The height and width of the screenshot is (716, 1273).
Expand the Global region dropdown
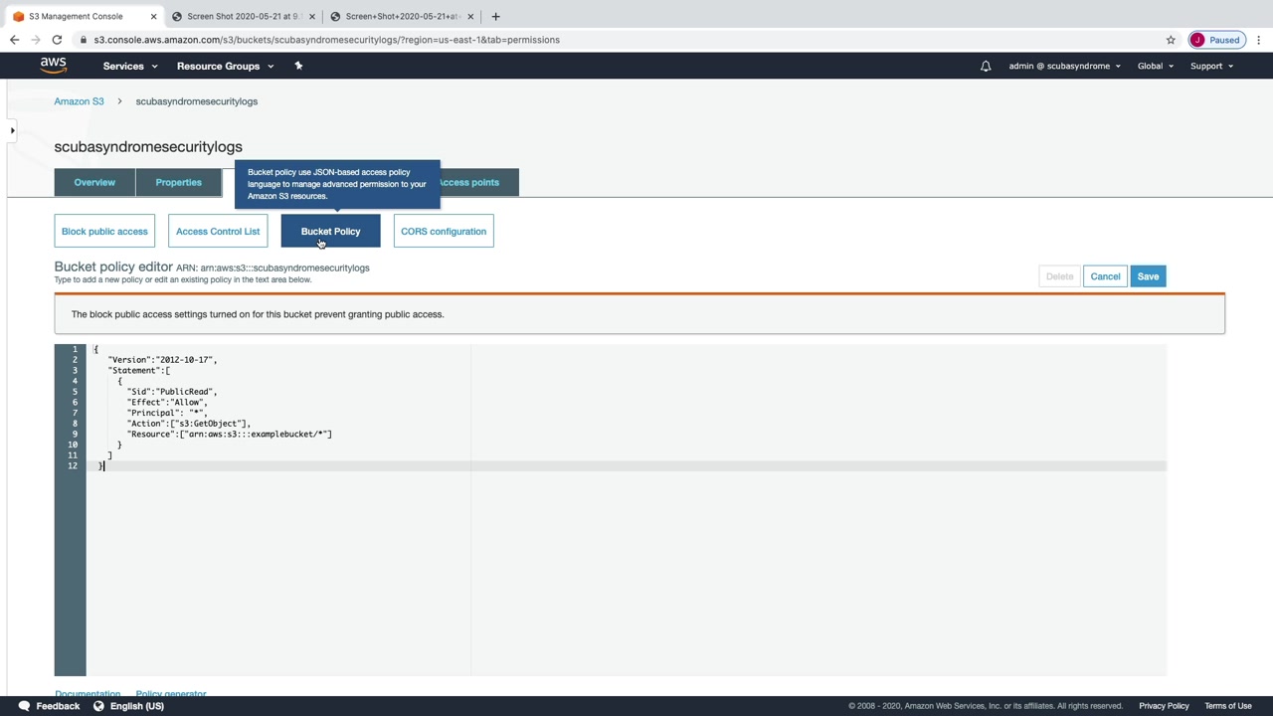[x=1156, y=66]
